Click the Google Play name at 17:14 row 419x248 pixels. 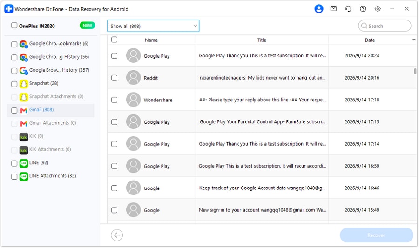point(156,144)
